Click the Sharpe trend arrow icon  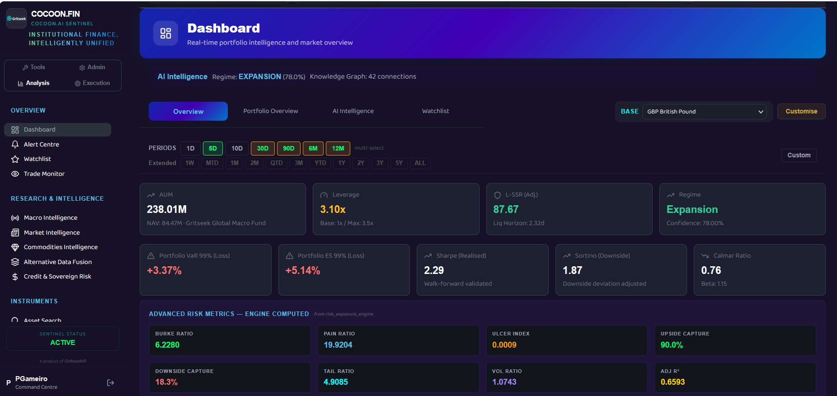(x=428, y=256)
